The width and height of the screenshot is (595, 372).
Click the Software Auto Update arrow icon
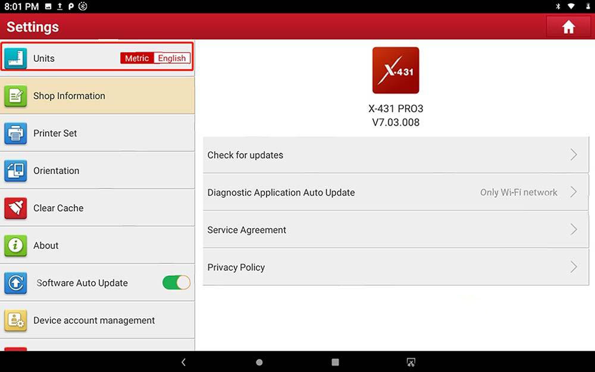15,283
